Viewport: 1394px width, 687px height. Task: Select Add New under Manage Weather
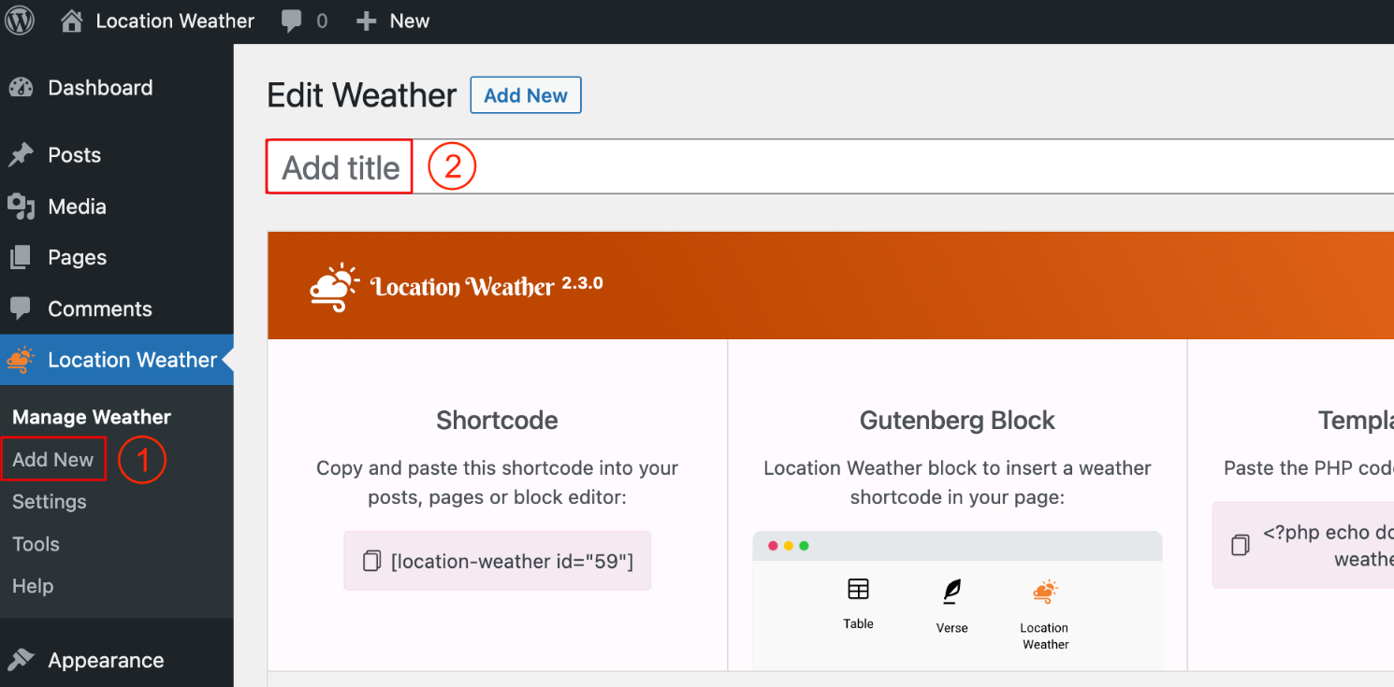pos(53,459)
